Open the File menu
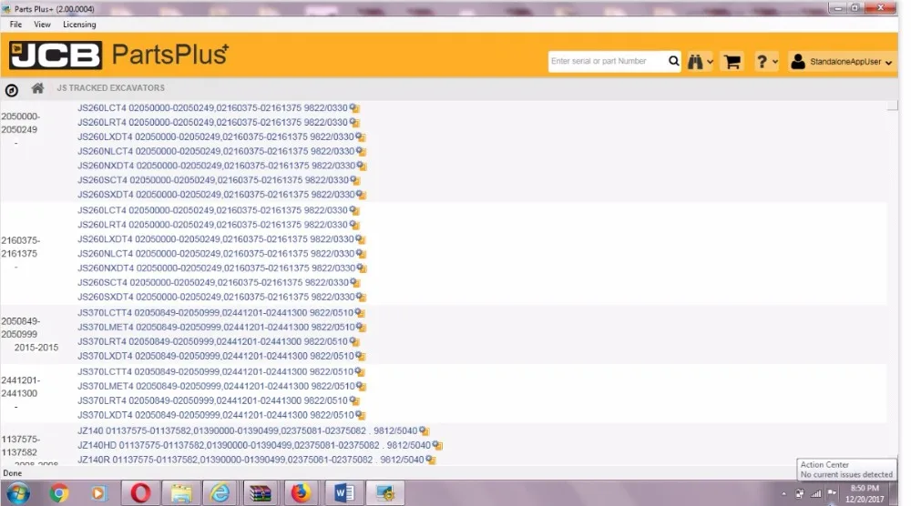The width and height of the screenshot is (911, 506). point(15,25)
